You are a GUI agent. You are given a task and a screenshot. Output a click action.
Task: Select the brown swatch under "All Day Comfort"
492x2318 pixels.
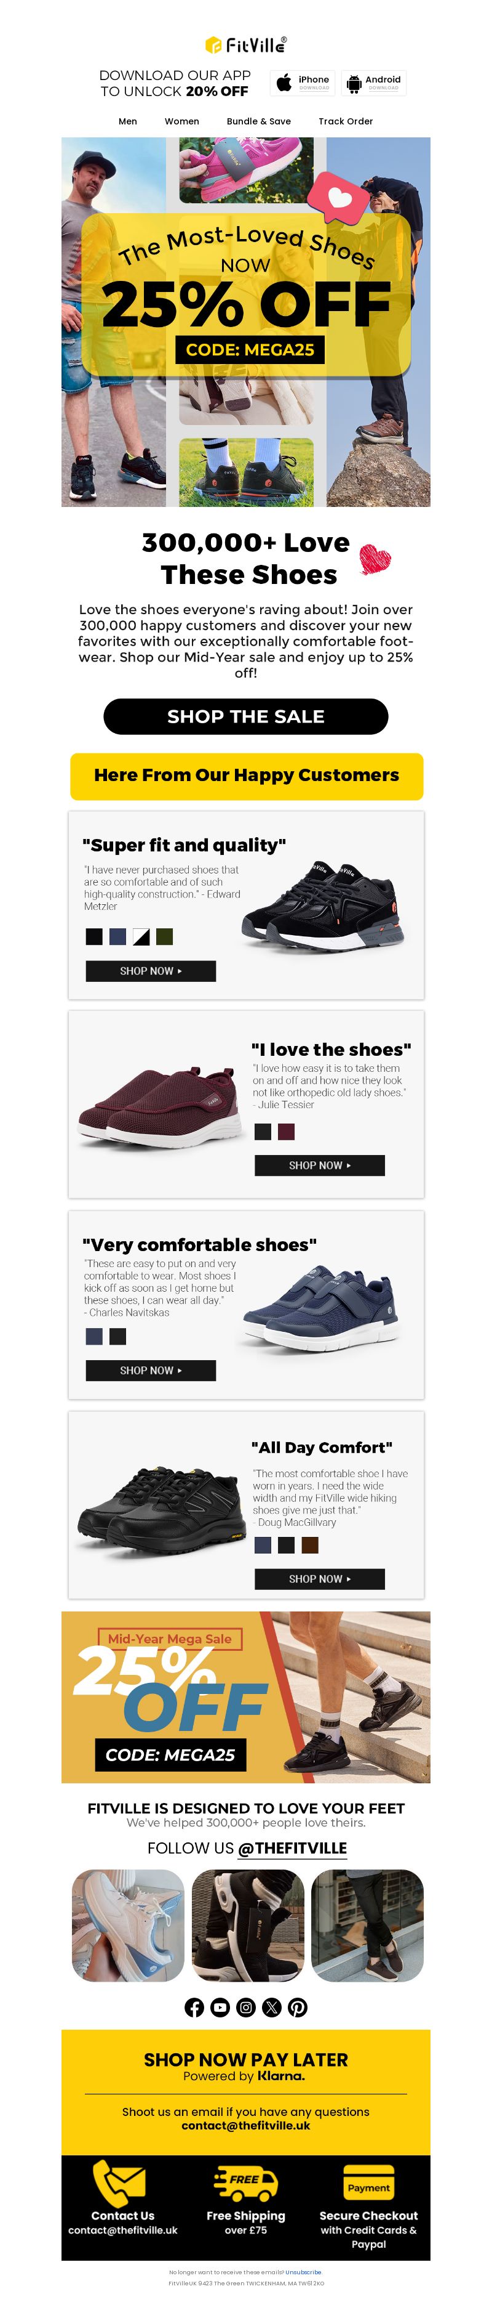(310, 1544)
